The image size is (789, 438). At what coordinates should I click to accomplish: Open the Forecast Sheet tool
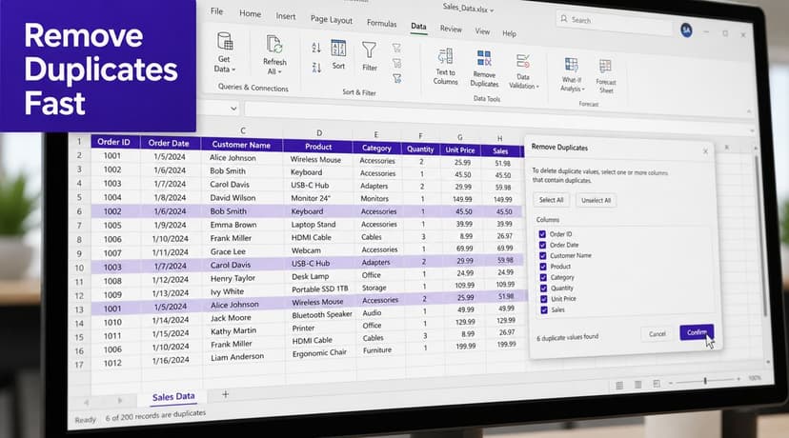pos(605,76)
